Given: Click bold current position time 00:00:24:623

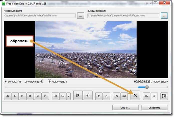Looking at the screenshot, I should pos(142,81).
